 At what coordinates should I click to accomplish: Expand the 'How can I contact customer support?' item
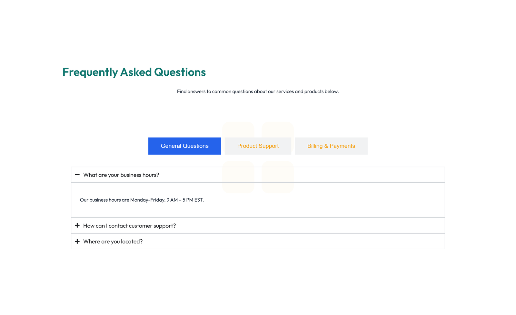[x=129, y=225]
